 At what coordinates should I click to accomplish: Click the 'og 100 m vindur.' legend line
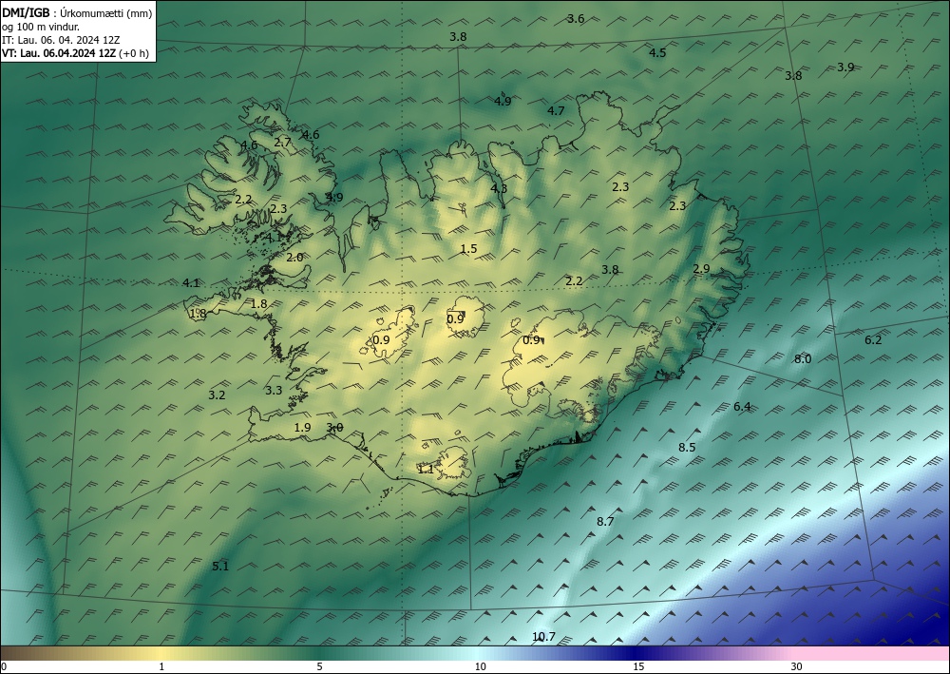[x=41, y=26]
